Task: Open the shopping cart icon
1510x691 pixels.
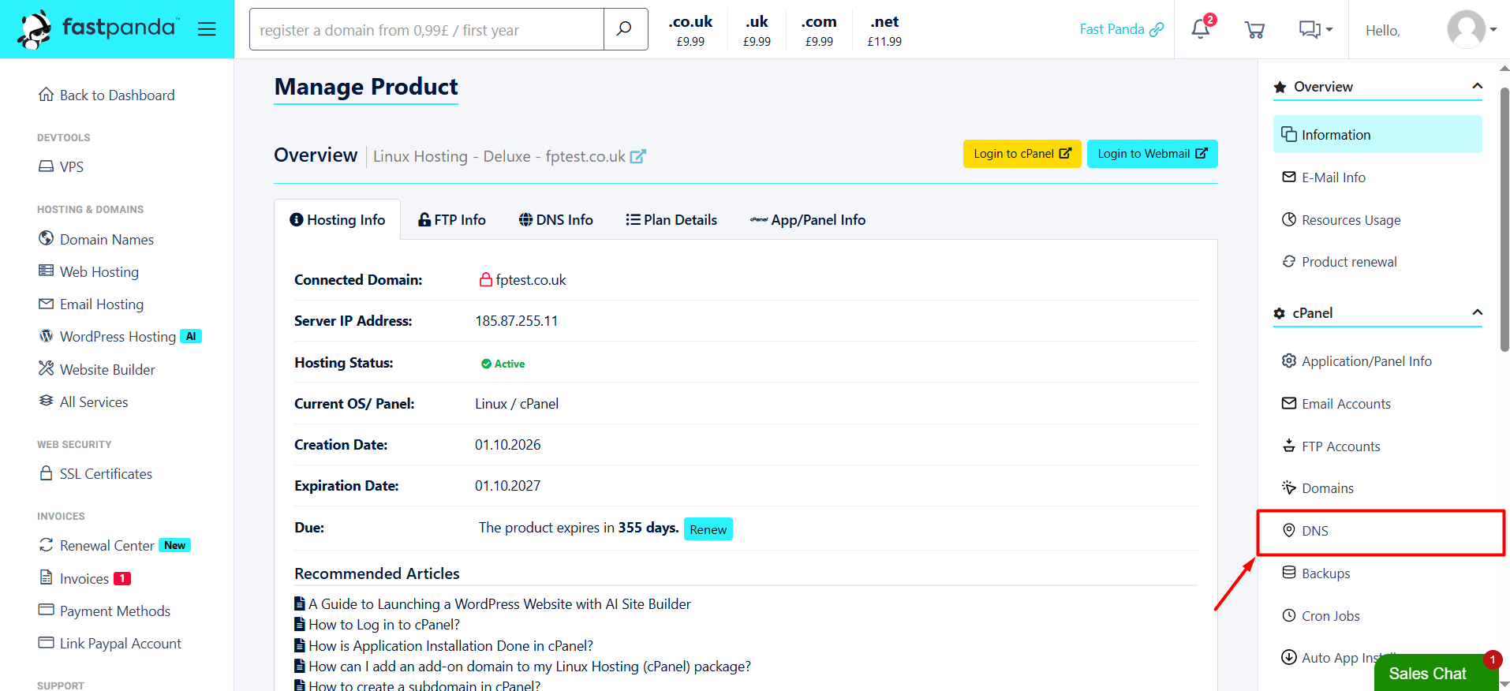Action: point(1254,30)
